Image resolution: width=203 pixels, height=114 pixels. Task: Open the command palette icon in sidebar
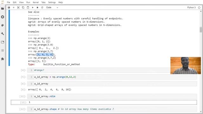click(x=3, y=25)
